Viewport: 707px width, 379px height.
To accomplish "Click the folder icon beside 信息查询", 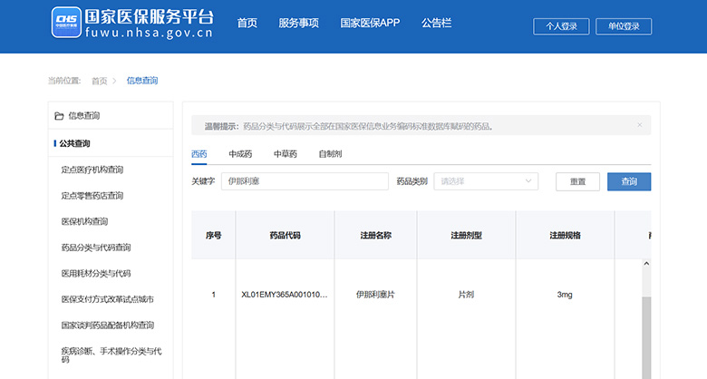I will pyautogui.click(x=59, y=116).
